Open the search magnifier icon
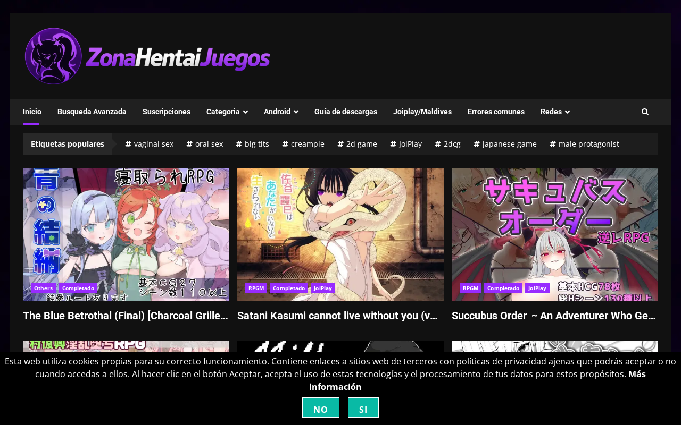681x425 pixels. (x=645, y=112)
